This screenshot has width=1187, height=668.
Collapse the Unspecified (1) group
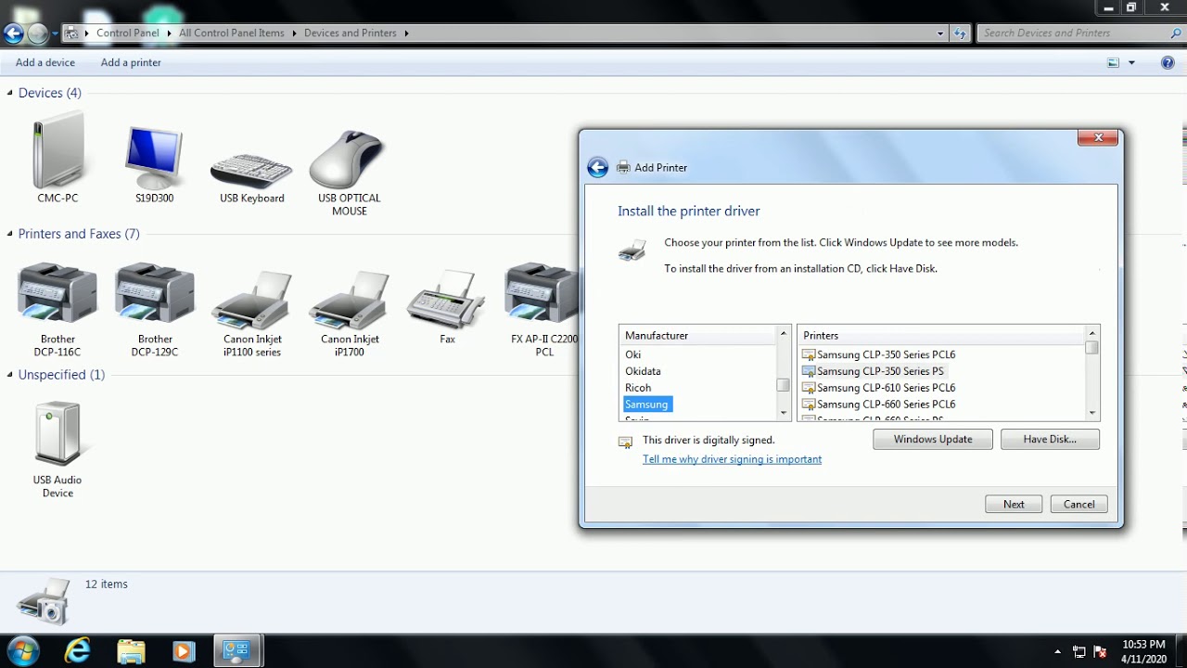[x=10, y=375]
